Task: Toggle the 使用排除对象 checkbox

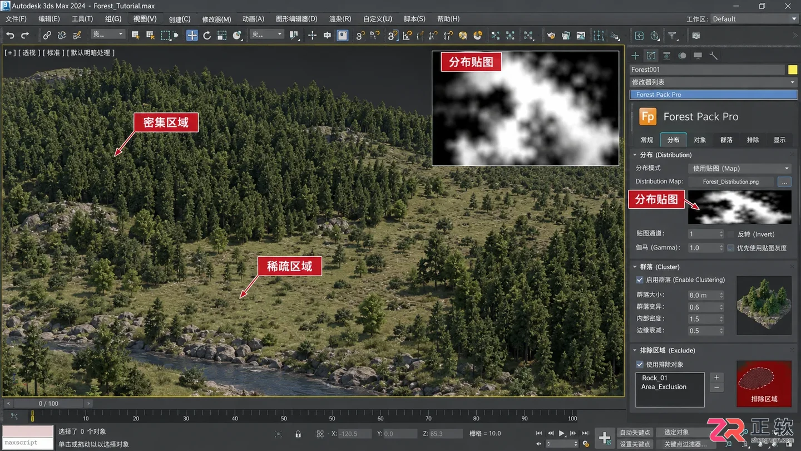Action: [x=640, y=364]
